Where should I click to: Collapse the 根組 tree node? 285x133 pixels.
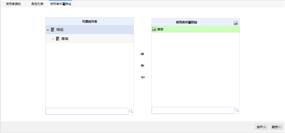click(48, 30)
